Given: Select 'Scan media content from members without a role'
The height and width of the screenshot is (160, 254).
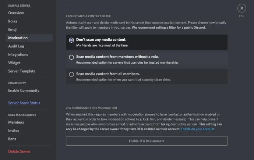Looking at the screenshot, I should pyautogui.click(x=71, y=57).
